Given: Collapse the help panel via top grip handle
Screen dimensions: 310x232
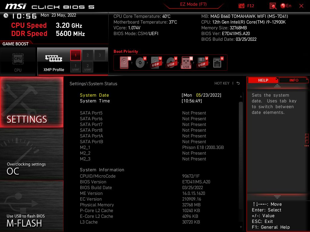Looking at the screenshot, I should coord(277,86).
